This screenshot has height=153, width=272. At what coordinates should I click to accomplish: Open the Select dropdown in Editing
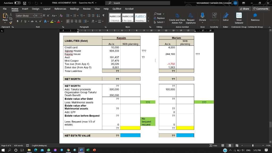click(159, 22)
